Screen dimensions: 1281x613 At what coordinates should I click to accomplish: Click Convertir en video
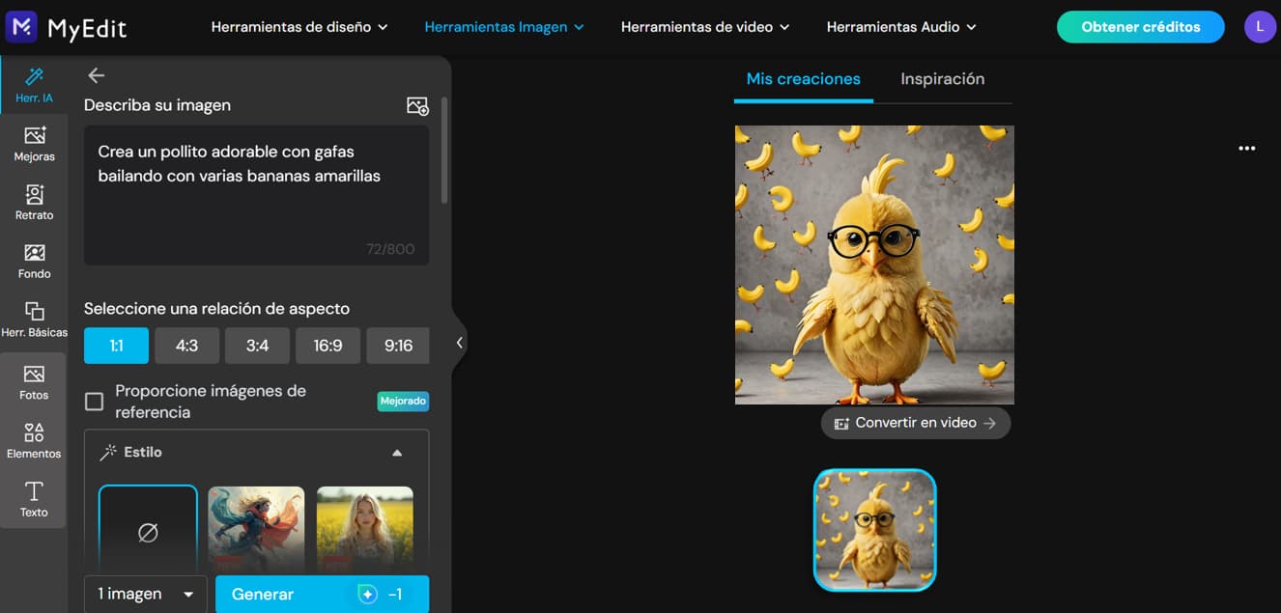click(915, 423)
